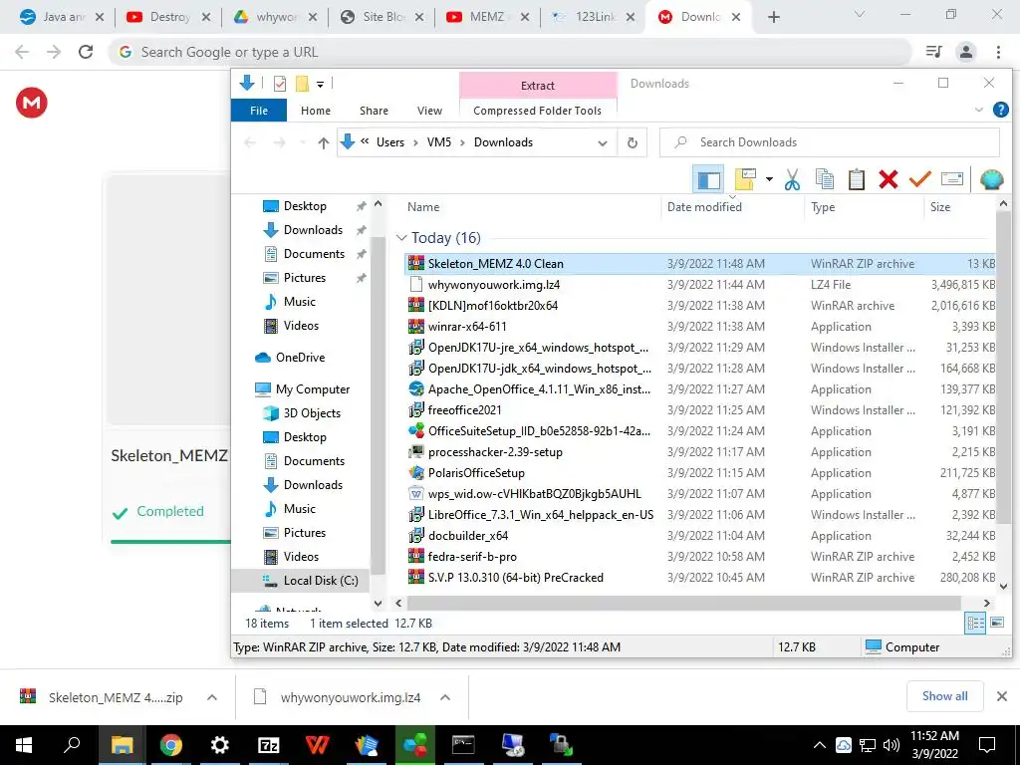Toggle the navigation pane layout icon
Viewport: 1020px width, 765px height.
pos(708,179)
